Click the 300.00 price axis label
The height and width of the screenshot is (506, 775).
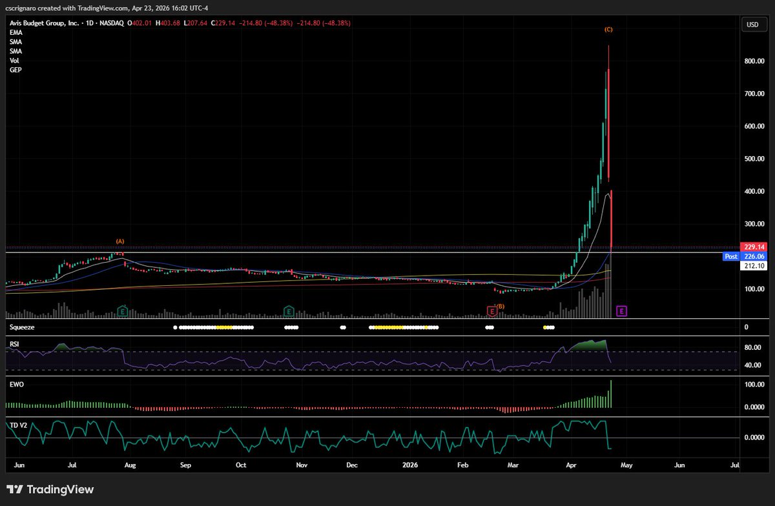[x=754, y=224]
